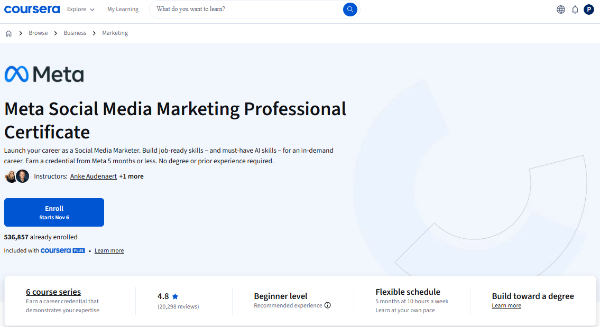The image size is (600, 327).
Task: Open the Explore dropdown
Action: click(x=80, y=9)
